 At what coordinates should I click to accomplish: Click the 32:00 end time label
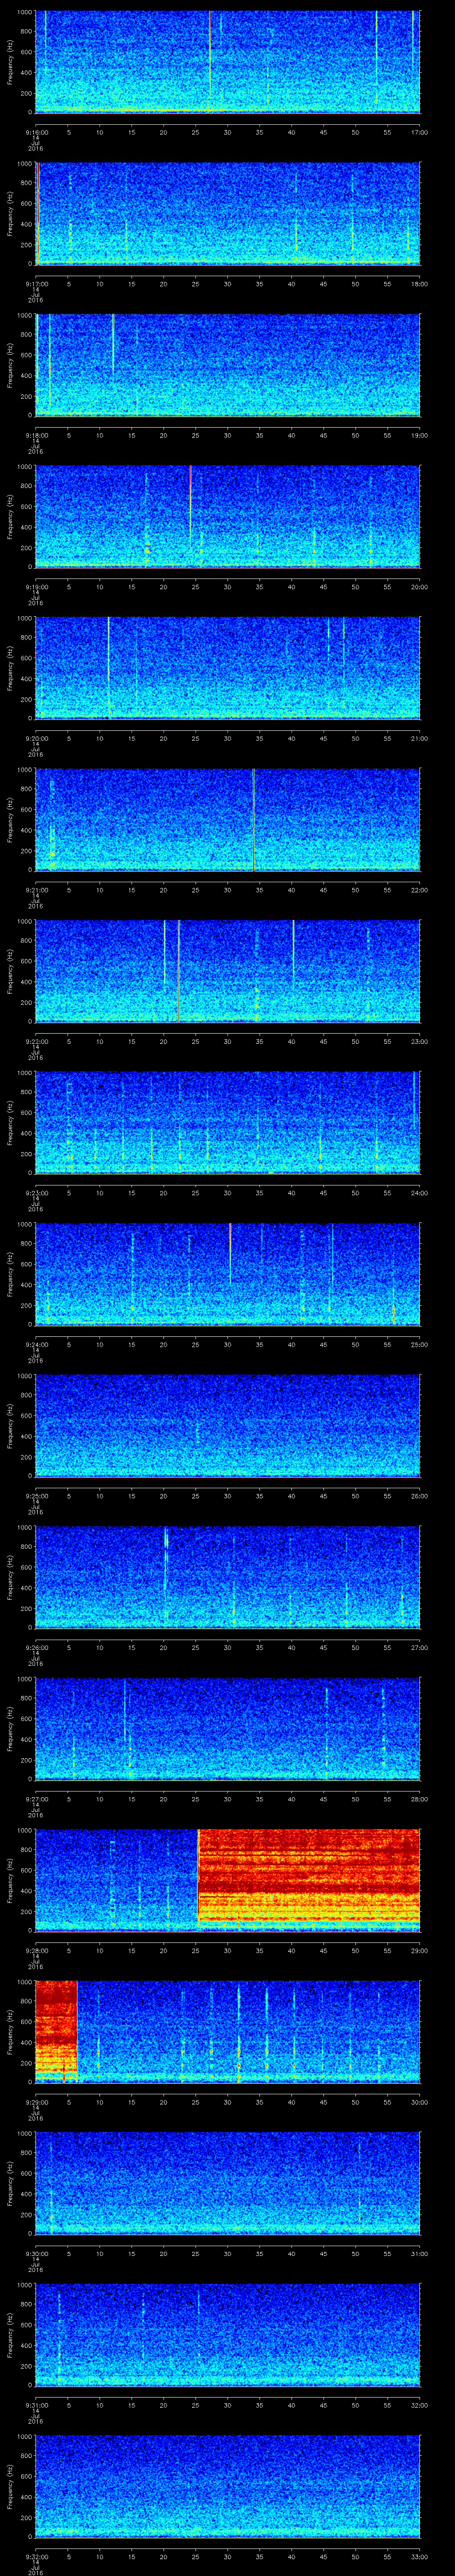pyautogui.click(x=419, y=2405)
